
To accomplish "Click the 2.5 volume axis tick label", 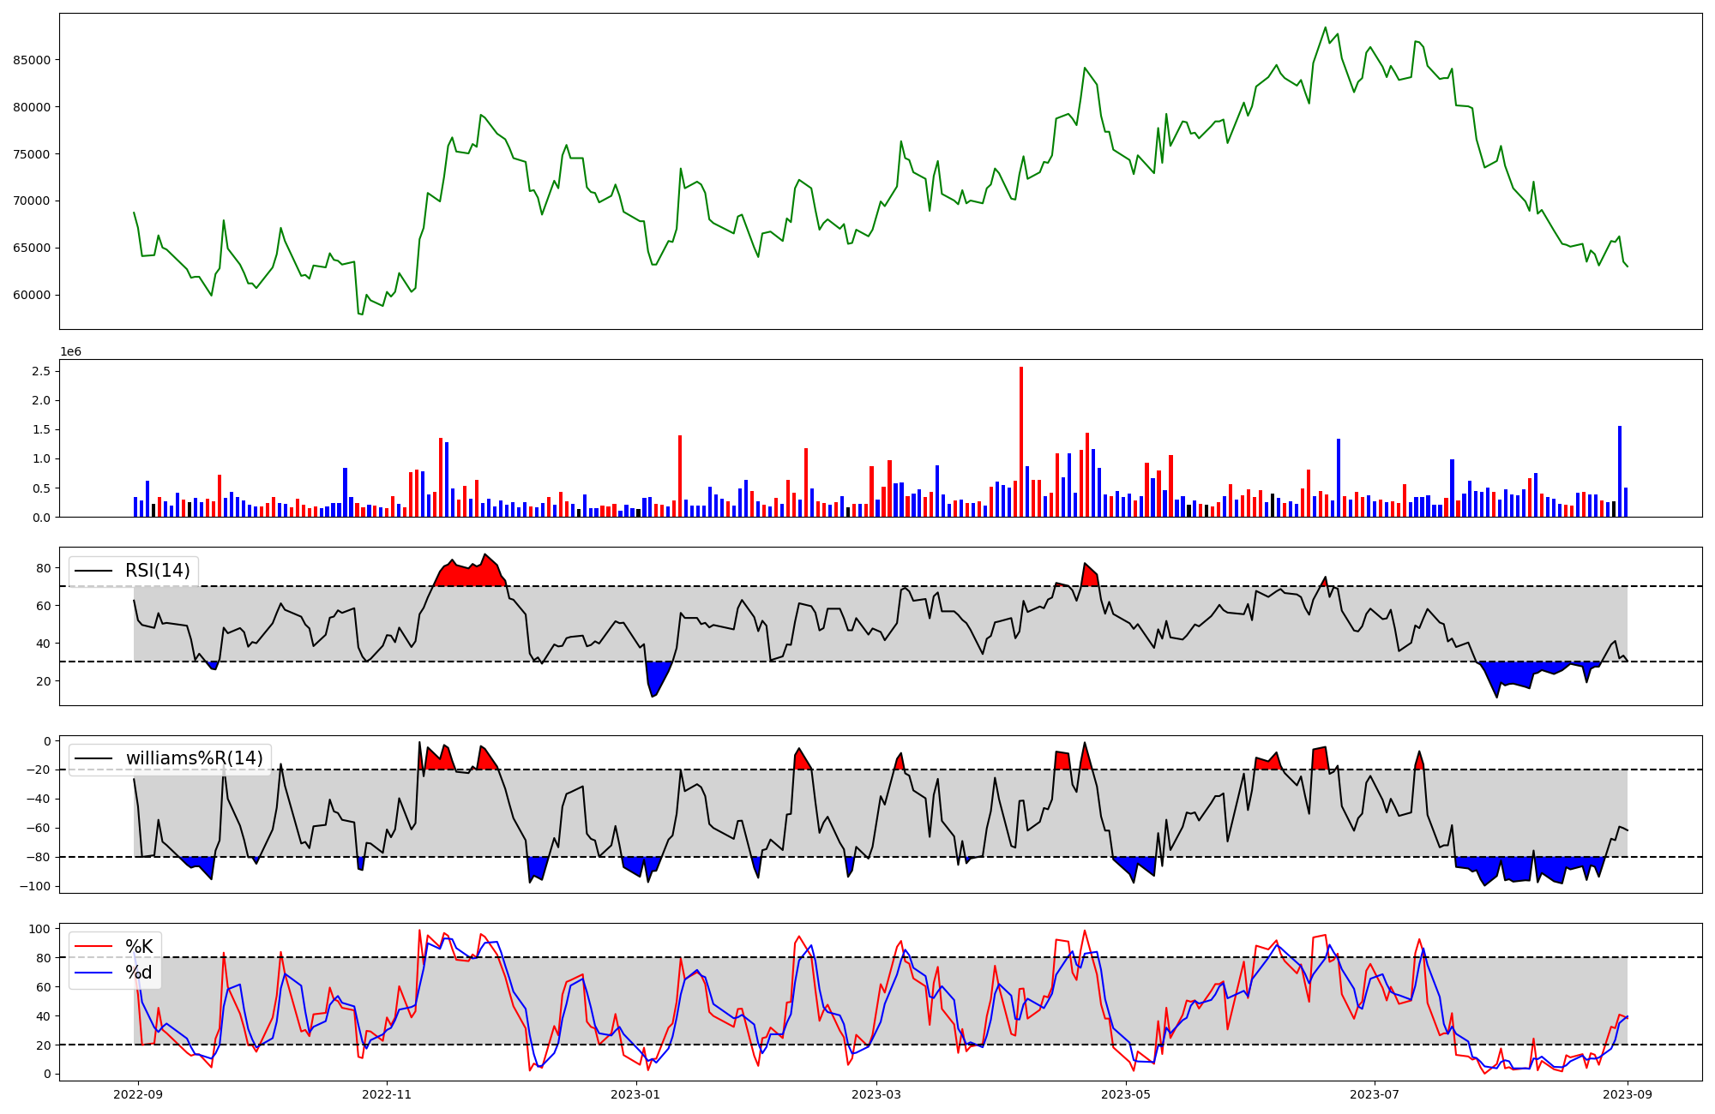I will pos(40,371).
